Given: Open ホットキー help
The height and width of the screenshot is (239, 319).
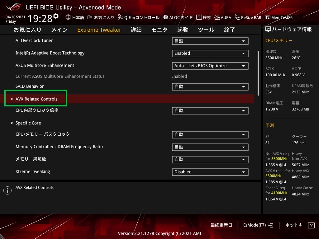Looking at the screenshot, I should pyautogui.click(x=300, y=225).
